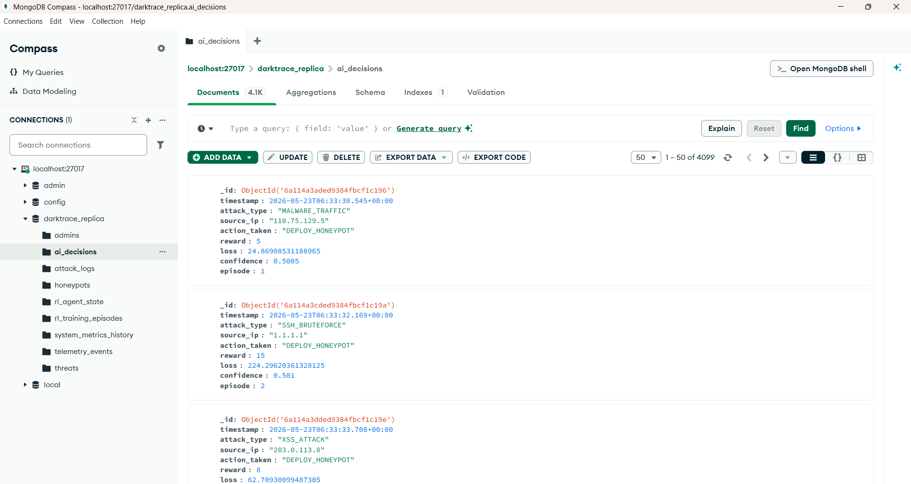Viewport: 911px width, 484px height.
Task: Focus the Search connections field
Action: point(78,145)
